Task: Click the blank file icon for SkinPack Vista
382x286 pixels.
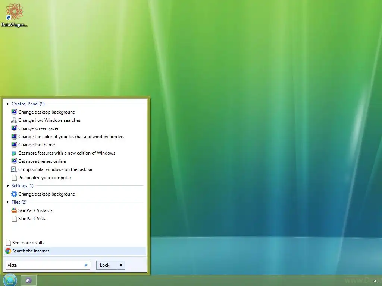Action: click(x=15, y=219)
